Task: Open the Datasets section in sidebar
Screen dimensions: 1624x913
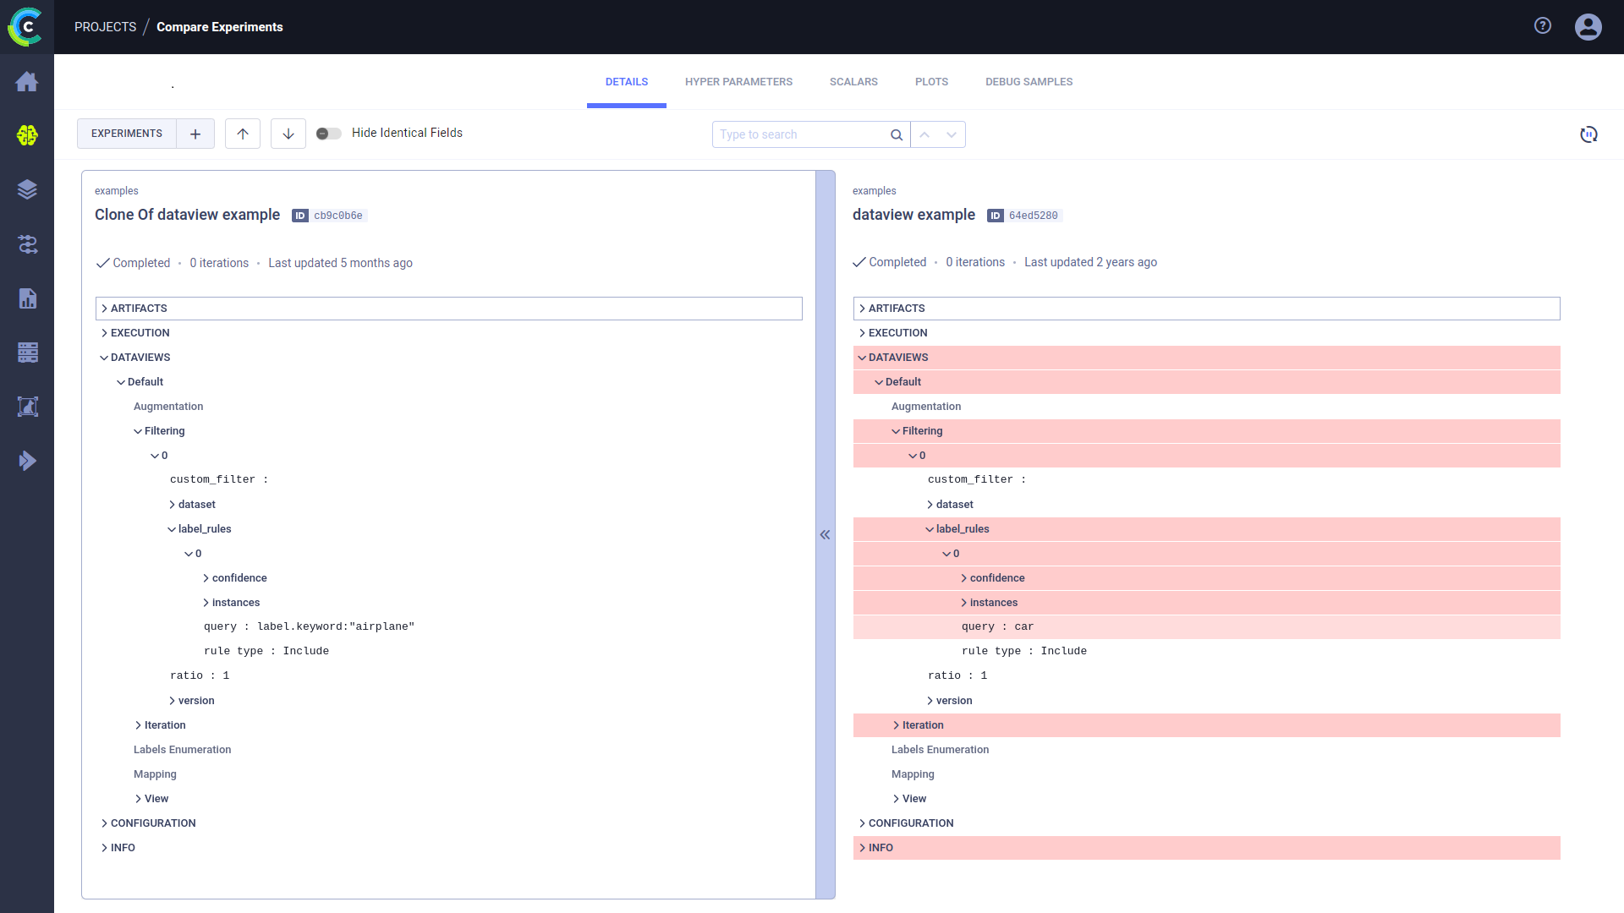Action: (x=28, y=189)
